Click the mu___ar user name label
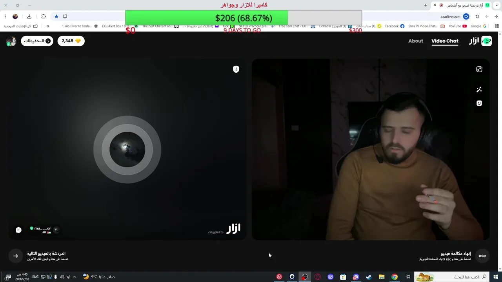The height and width of the screenshot is (282, 502). click(42, 228)
